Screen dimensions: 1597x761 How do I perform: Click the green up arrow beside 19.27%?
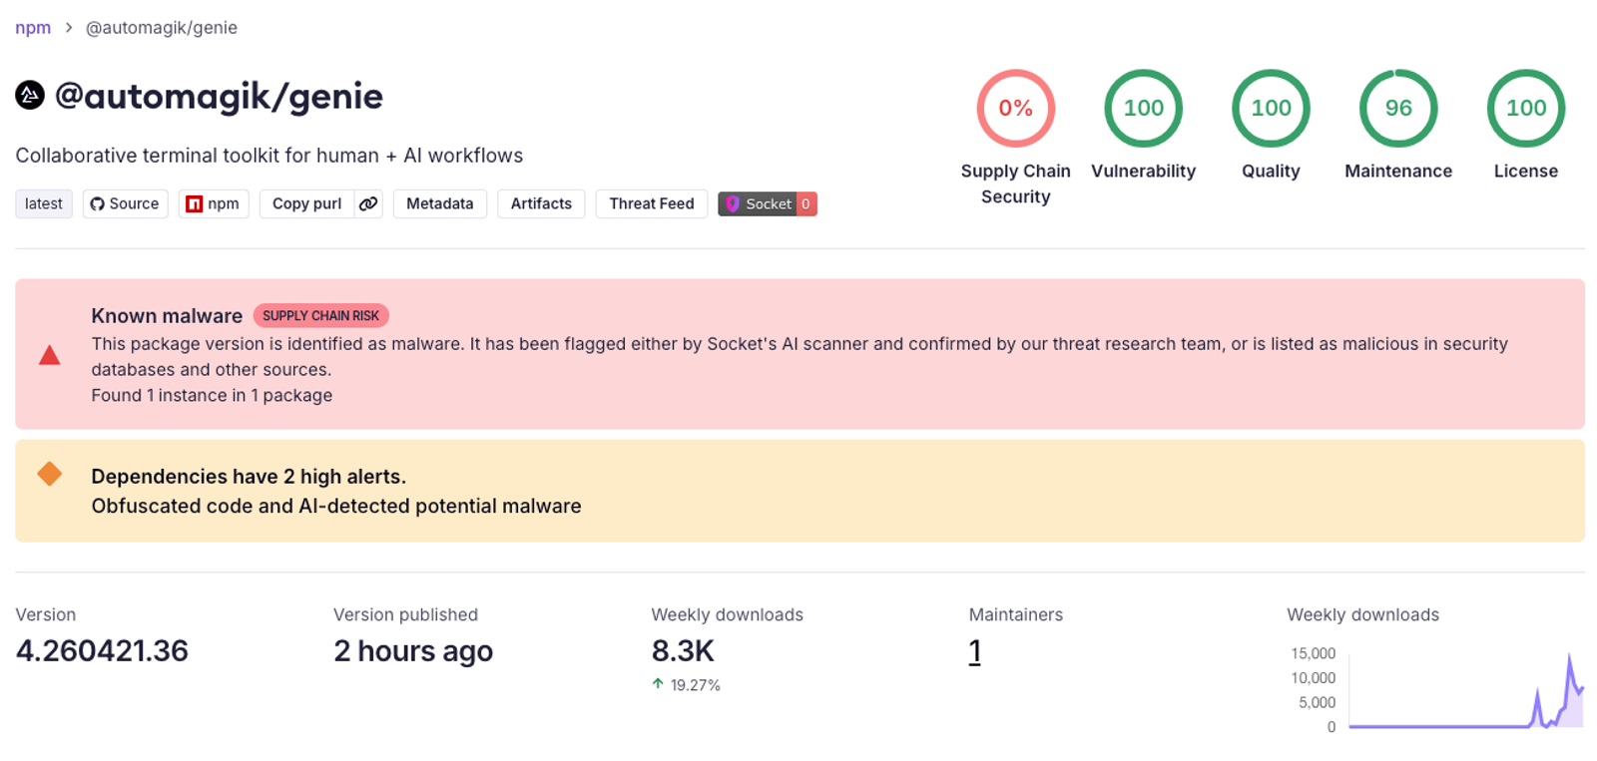pyautogui.click(x=658, y=684)
